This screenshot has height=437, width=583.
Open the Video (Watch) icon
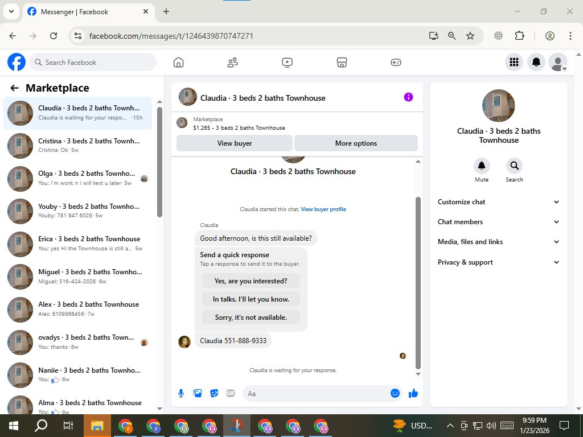pos(287,63)
